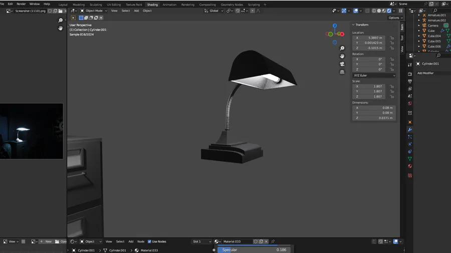Open the Object properties orange square tab
Image resolution: width=451 pixels, height=253 pixels.
point(410,122)
